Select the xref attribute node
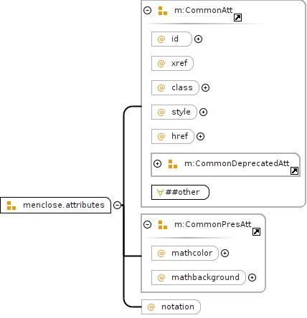Screen dimensions: 307x318 point(172,63)
